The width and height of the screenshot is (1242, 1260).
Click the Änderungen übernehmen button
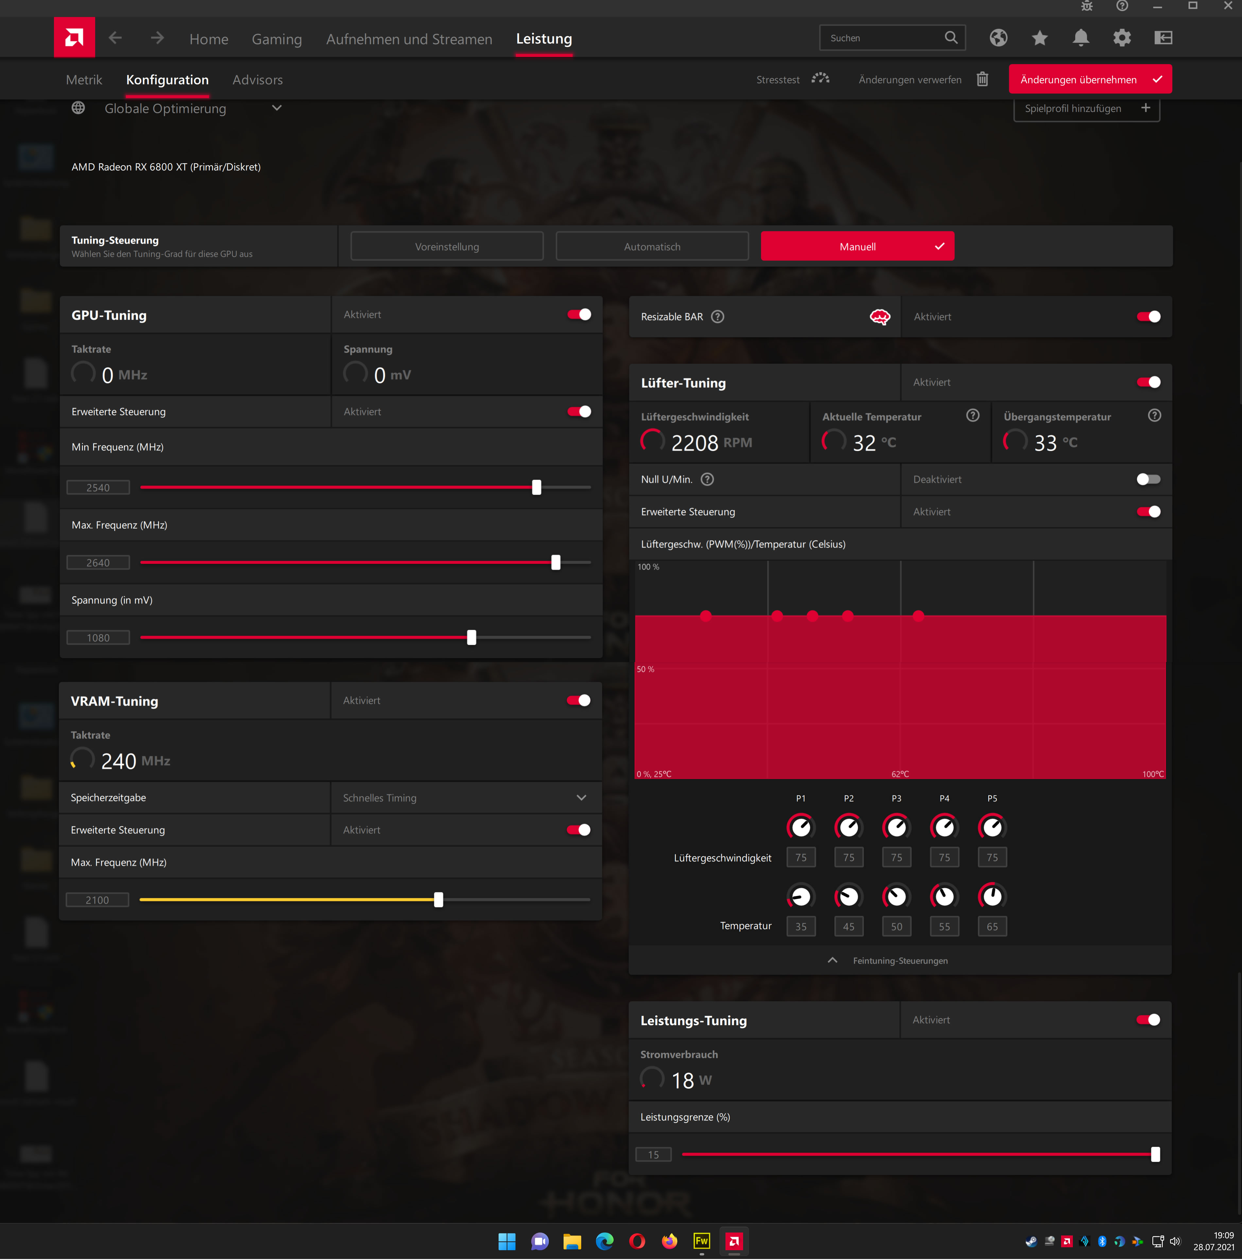(x=1089, y=79)
